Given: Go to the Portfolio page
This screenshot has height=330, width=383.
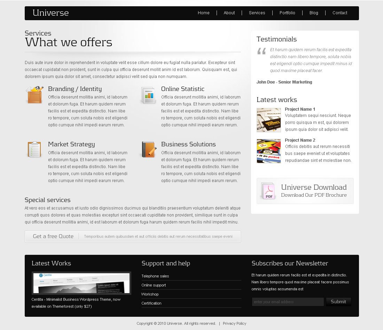Looking at the screenshot, I should click(x=287, y=13).
